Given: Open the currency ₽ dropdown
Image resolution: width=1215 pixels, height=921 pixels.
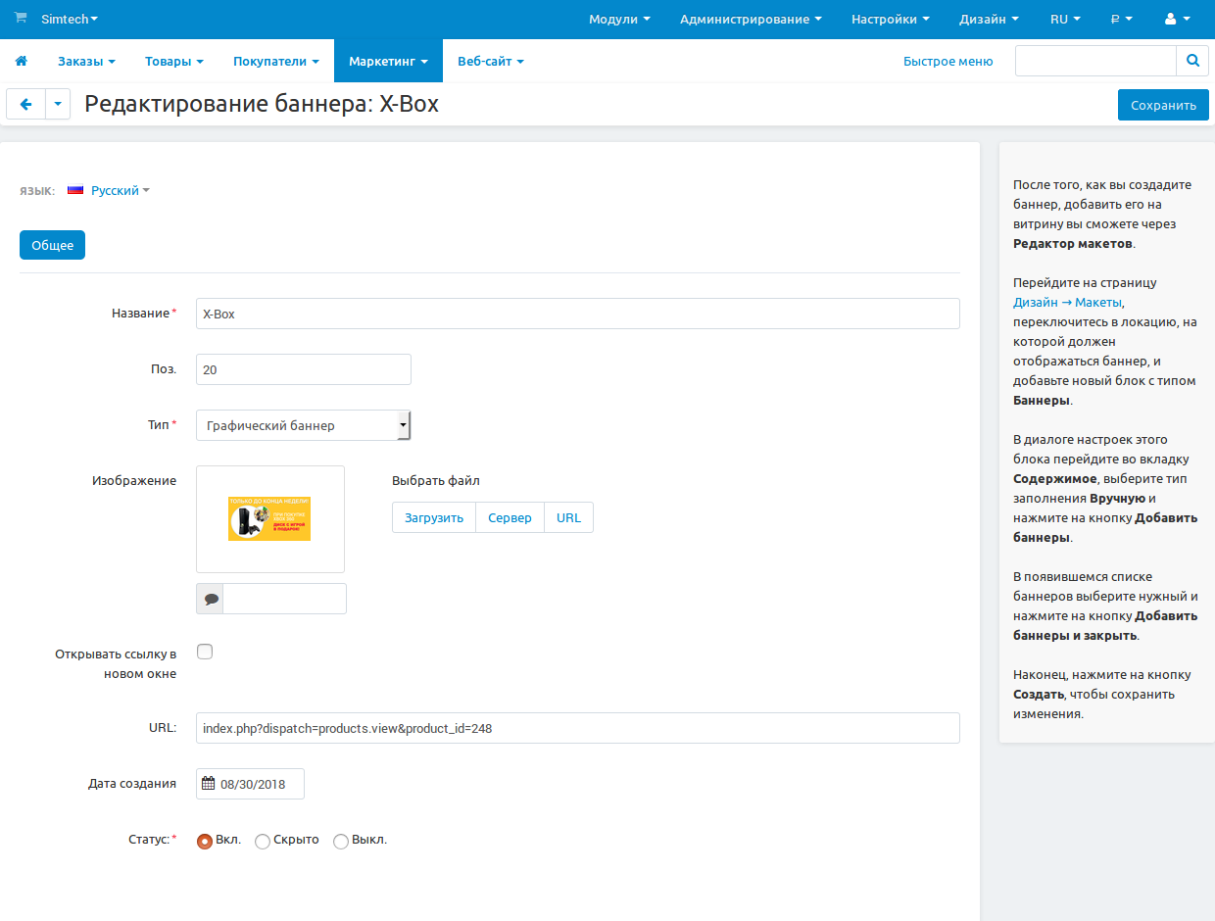Looking at the screenshot, I should pos(1121,20).
